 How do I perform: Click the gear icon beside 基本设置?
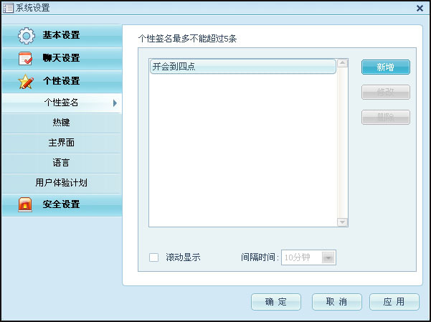coord(26,35)
